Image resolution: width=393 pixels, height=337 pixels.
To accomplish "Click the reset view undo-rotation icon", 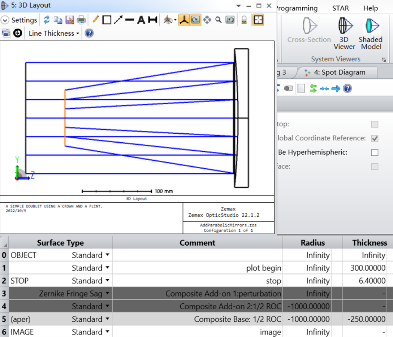I will pos(230,20).
